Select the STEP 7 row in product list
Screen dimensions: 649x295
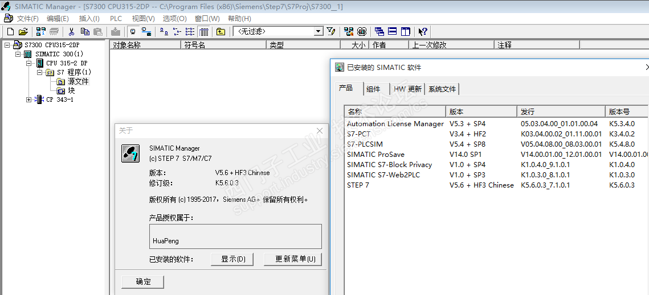tap(496, 185)
